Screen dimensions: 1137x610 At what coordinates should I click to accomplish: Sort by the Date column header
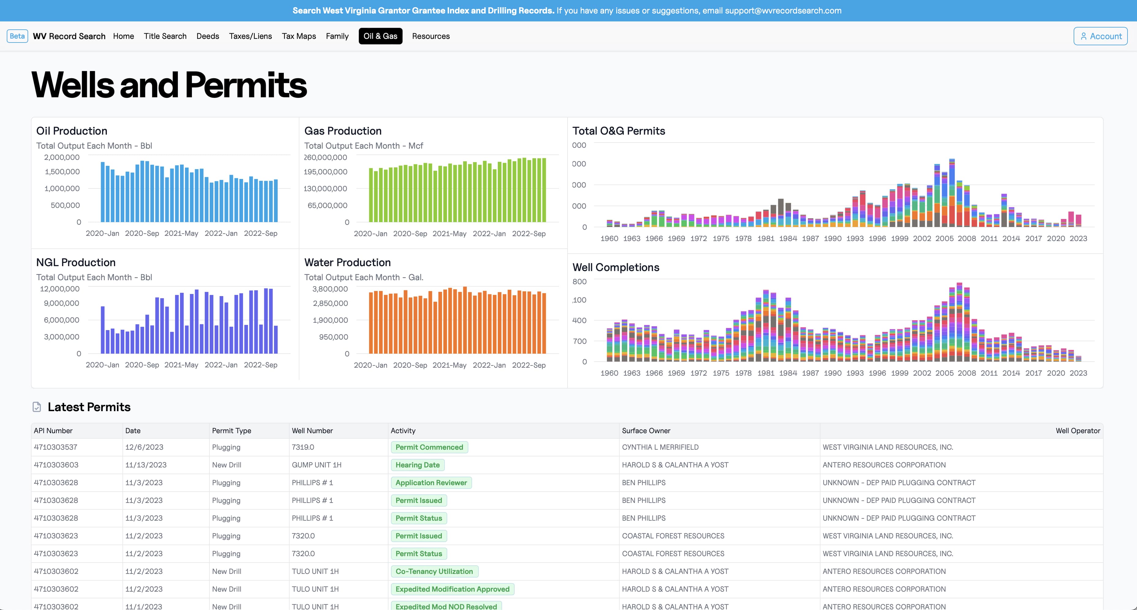point(133,430)
